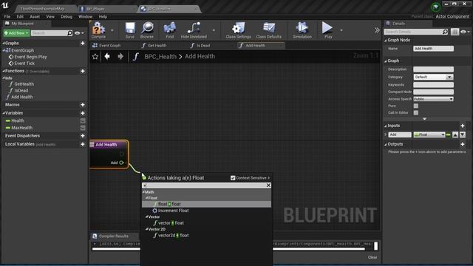Navigate forward in graph history
The height and width of the screenshot is (266, 473).
pyautogui.click(x=120, y=56)
